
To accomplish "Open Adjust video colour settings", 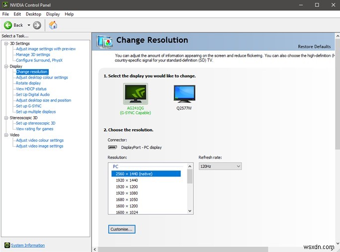I will (x=40, y=140).
